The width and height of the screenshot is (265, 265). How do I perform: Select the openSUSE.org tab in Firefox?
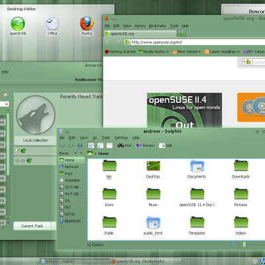(140, 34)
